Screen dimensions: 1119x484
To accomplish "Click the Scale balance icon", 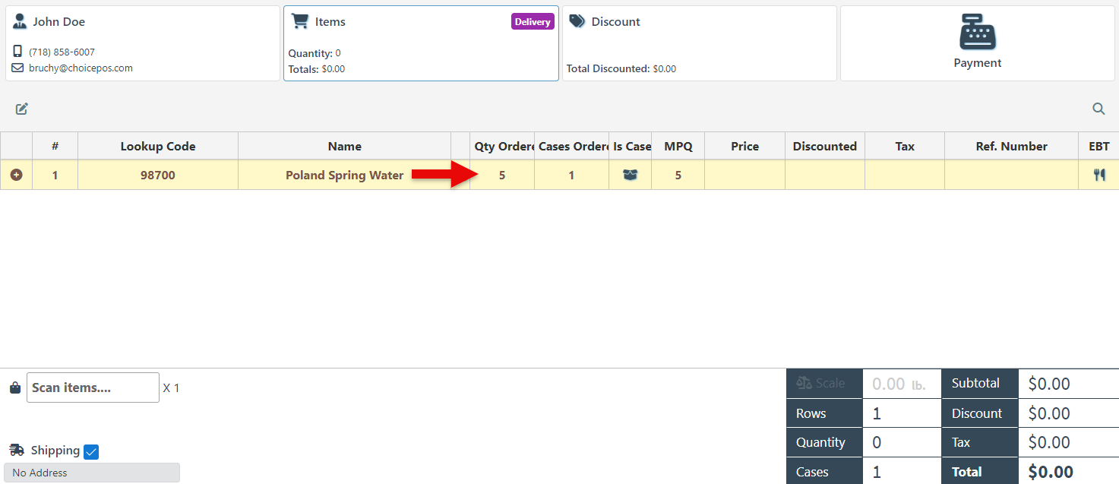I will 804,383.
